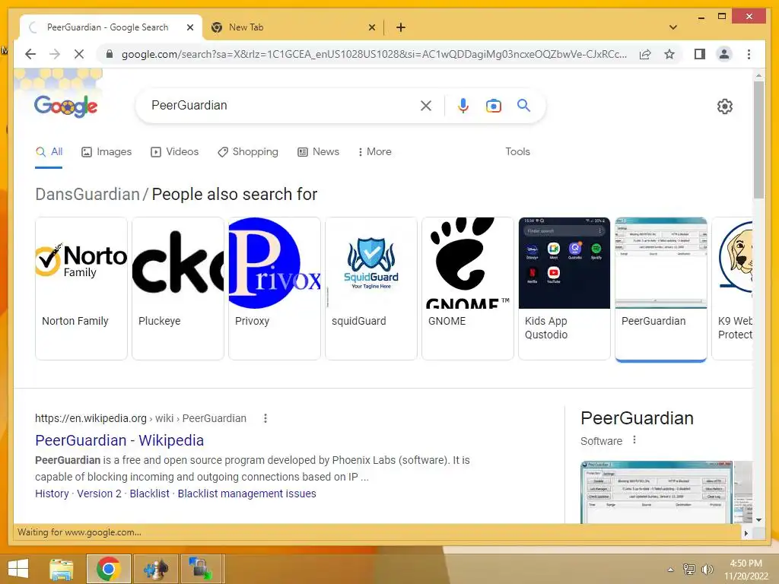Switch to News results

tap(318, 152)
